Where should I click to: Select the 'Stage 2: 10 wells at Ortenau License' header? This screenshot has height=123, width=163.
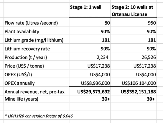pos(134,10)
